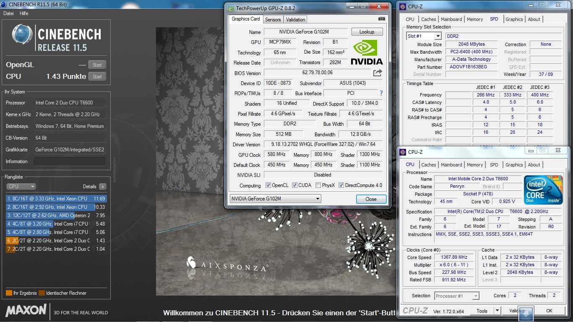
Task: Click the BIOS export arrow icon in GPU-Z
Action: (378, 73)
